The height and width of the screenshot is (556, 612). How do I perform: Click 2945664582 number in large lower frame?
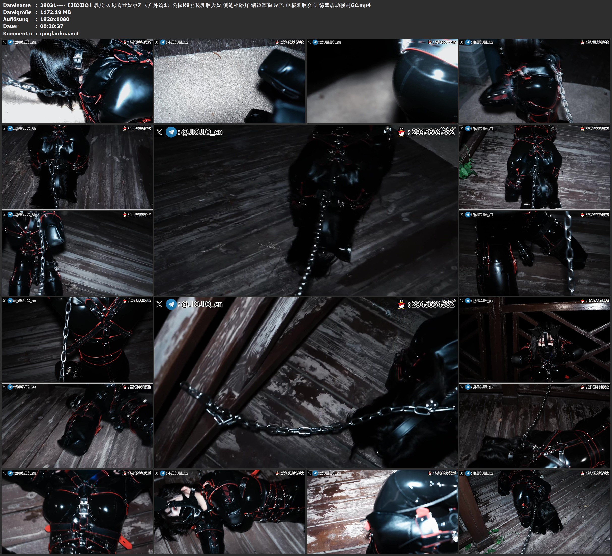point(433,304)
